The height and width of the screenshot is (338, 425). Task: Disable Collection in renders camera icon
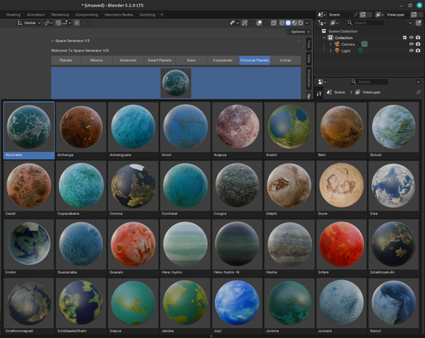(x=418, y=37)
